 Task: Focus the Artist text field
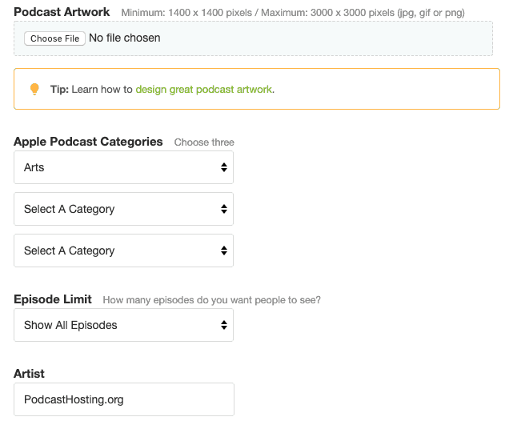click(124, 399)
